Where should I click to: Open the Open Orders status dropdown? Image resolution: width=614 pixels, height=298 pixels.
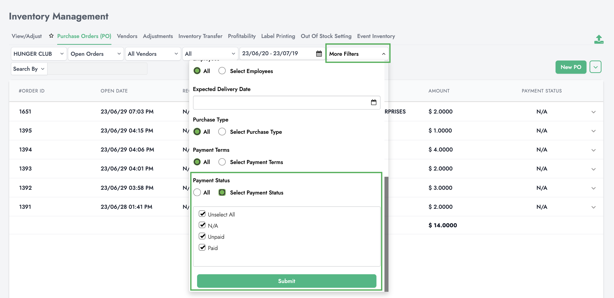click(x=96, y=54)
